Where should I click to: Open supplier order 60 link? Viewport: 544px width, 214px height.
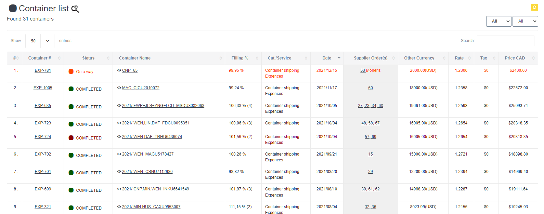click(x=371, y=88)
